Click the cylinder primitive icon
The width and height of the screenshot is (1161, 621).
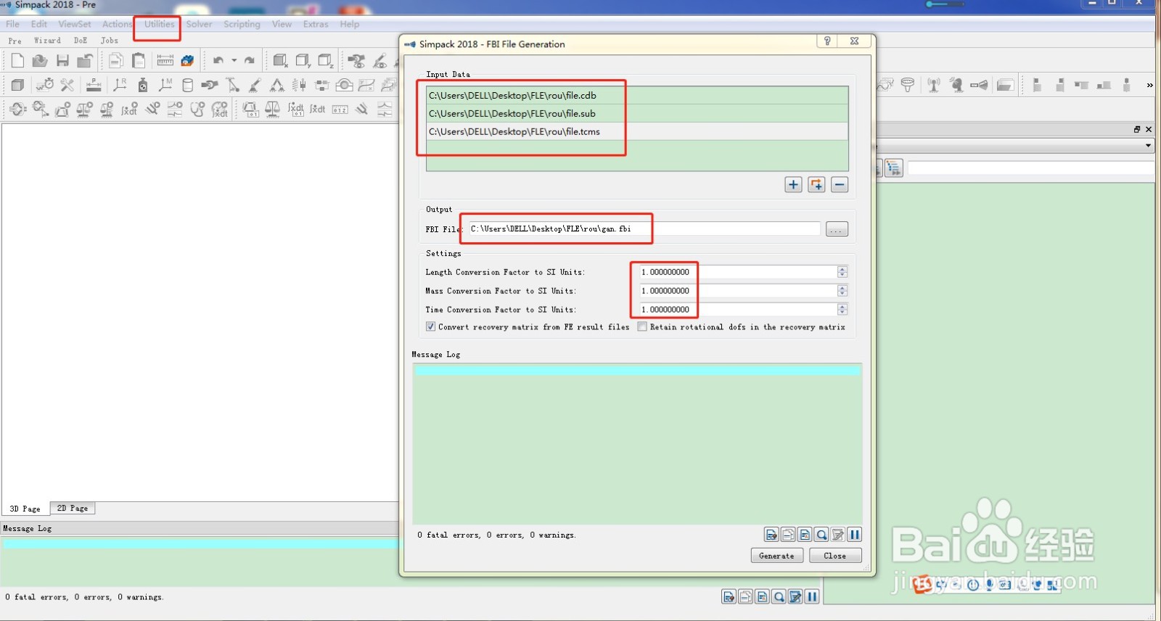click(187, 85)
